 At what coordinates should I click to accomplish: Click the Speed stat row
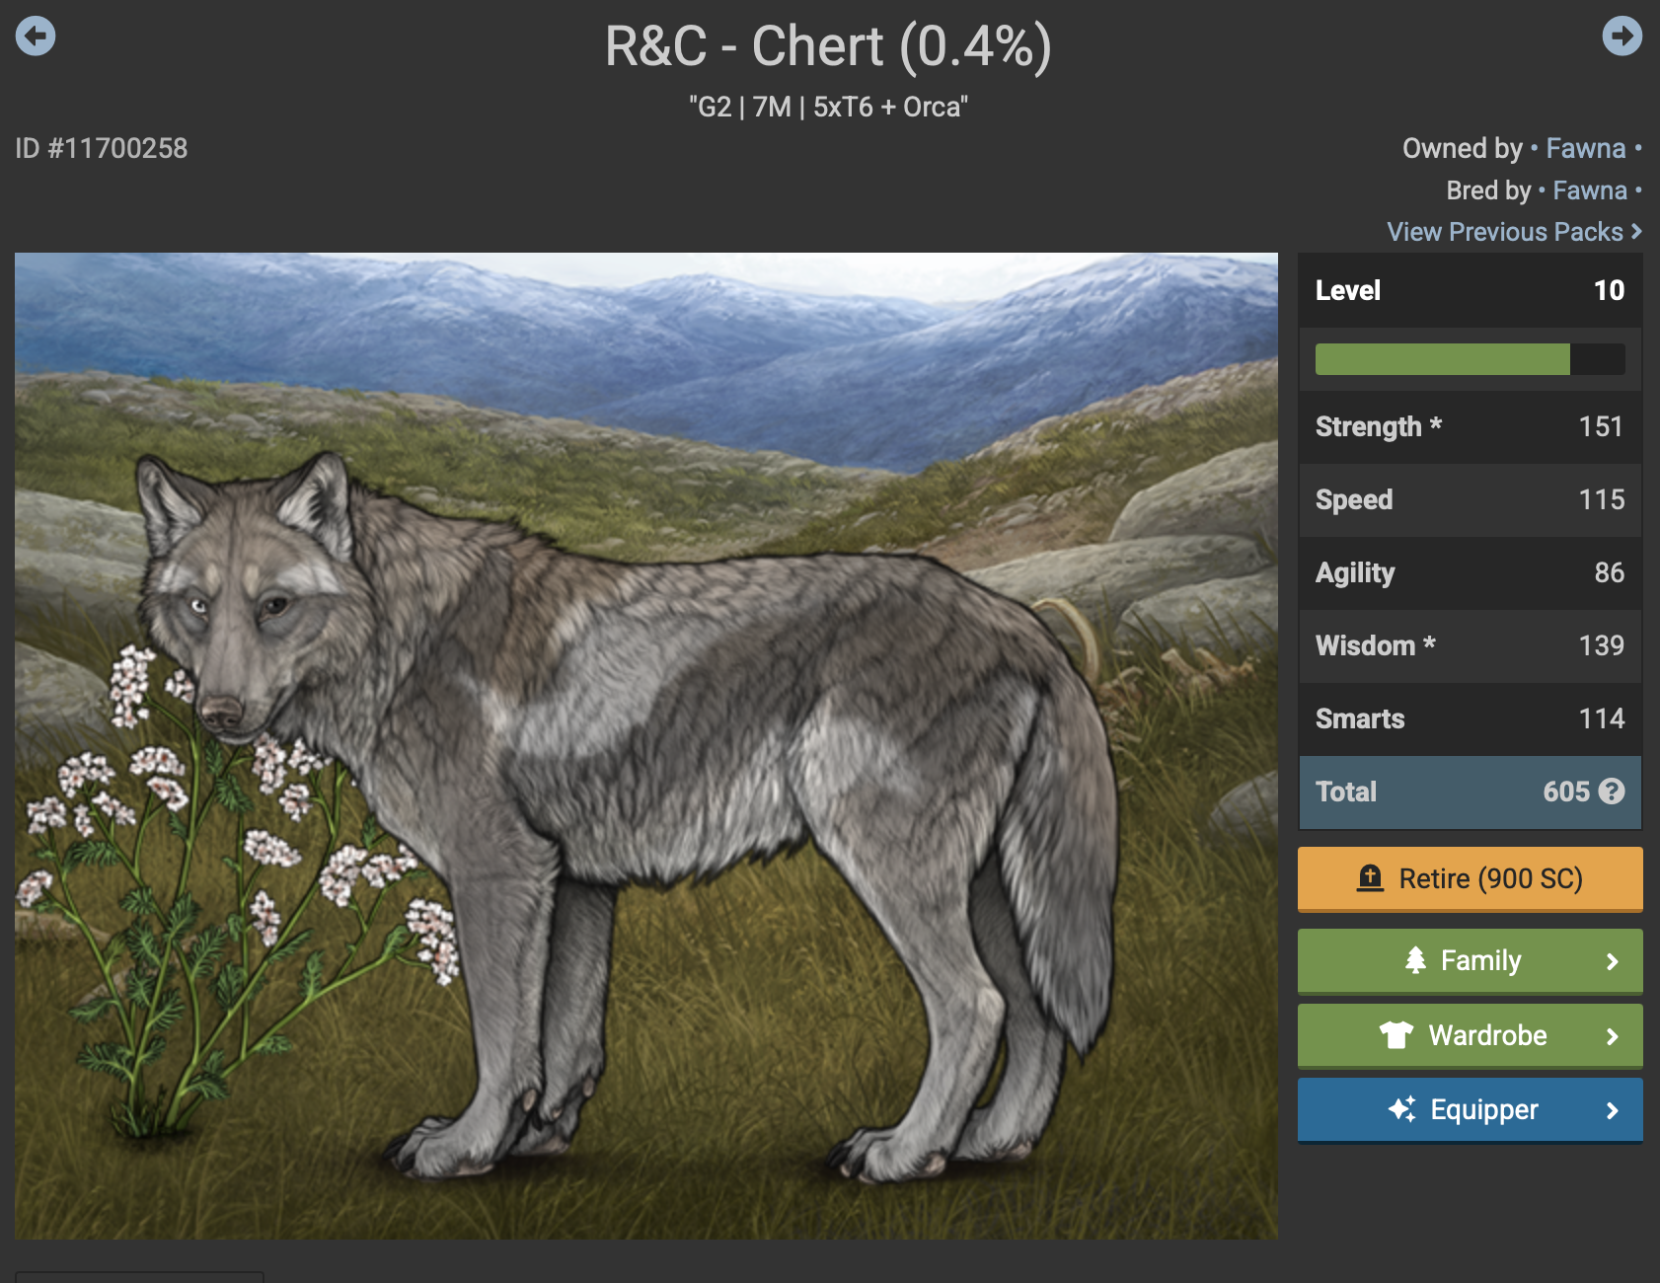pyautogui.click(x=1470, y=499)
